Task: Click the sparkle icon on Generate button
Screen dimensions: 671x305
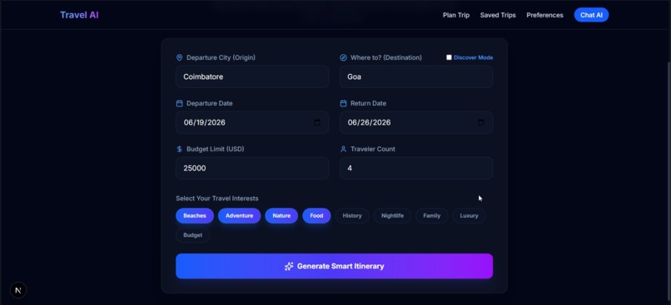Action: [x=289, y=266]
